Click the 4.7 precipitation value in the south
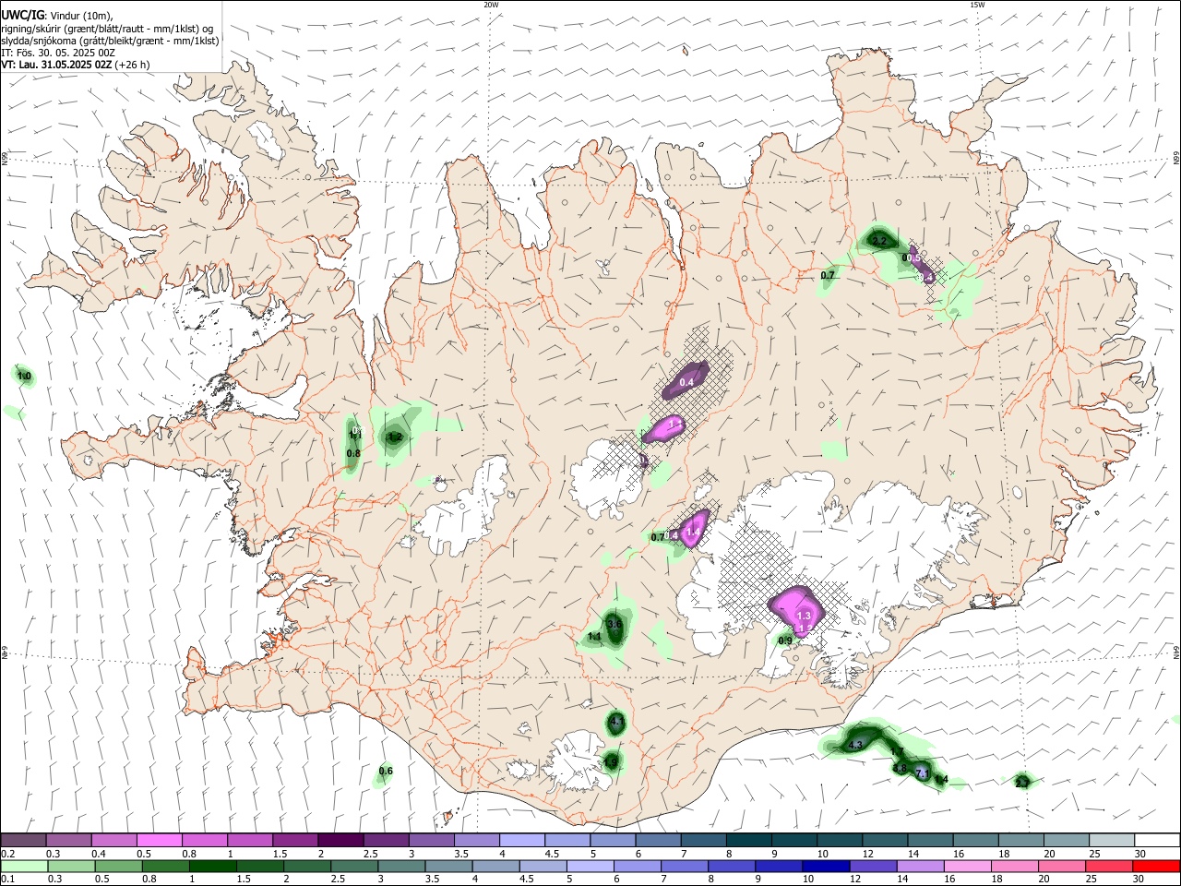 point(616,721)
